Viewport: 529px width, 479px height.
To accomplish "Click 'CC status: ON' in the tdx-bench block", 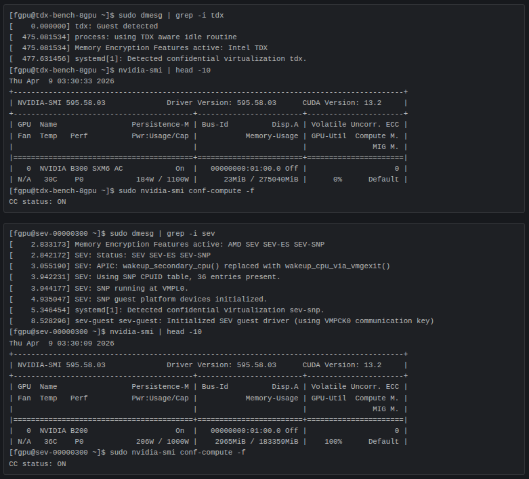I will [x=37, y=202].
